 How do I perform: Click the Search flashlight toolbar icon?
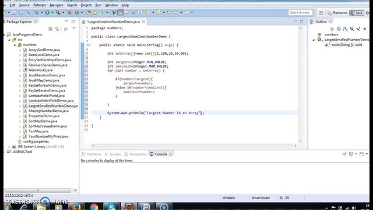(102, 12)
